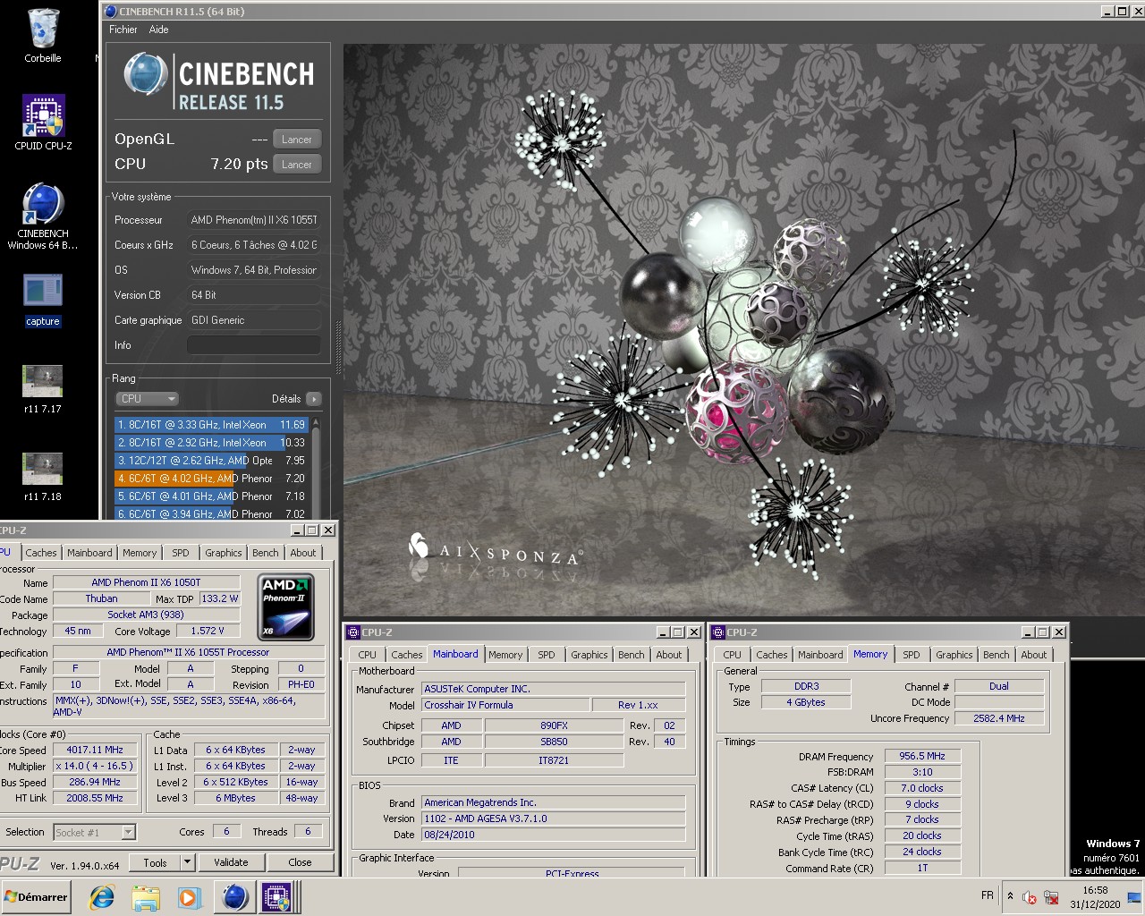The height and width of the screenshot is (916, 1145).
Task: Click the network tray icon
Action: 1051,897
